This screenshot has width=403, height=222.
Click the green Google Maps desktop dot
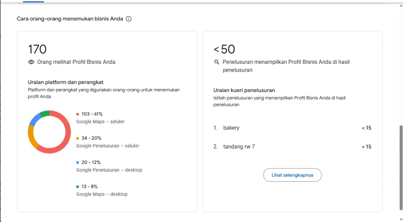pyautogui.click(x=78, y=187)
